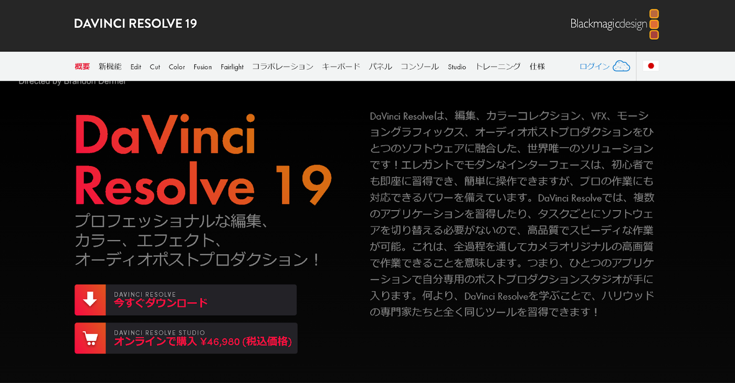Click the Blackmagicdesign logo
Image resolution: width=735 pixels, height=383 pixels.
614,24
